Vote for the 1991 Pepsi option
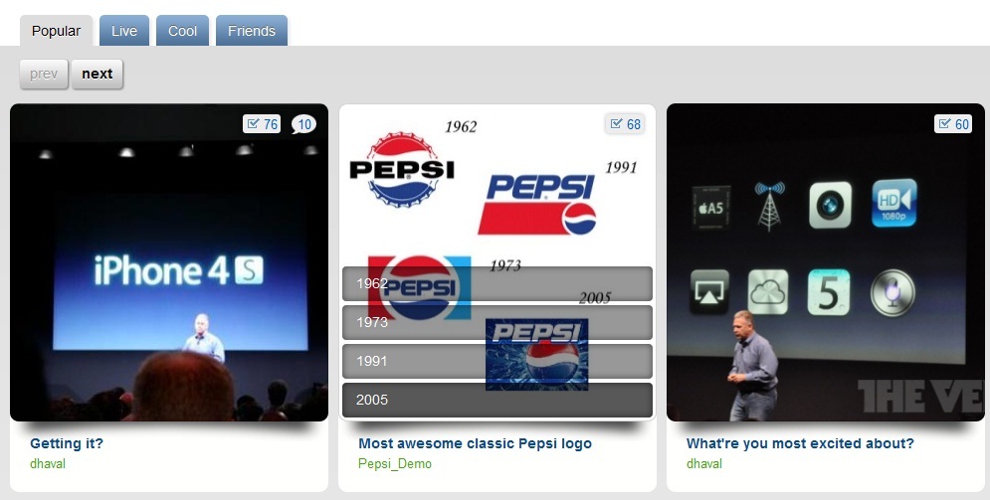990x500 pixels. tap(496, 361)
